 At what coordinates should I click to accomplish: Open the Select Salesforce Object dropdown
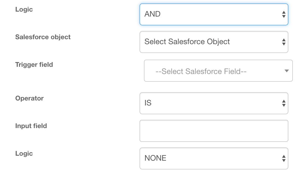pyautogui.click(x=214, y=42)
